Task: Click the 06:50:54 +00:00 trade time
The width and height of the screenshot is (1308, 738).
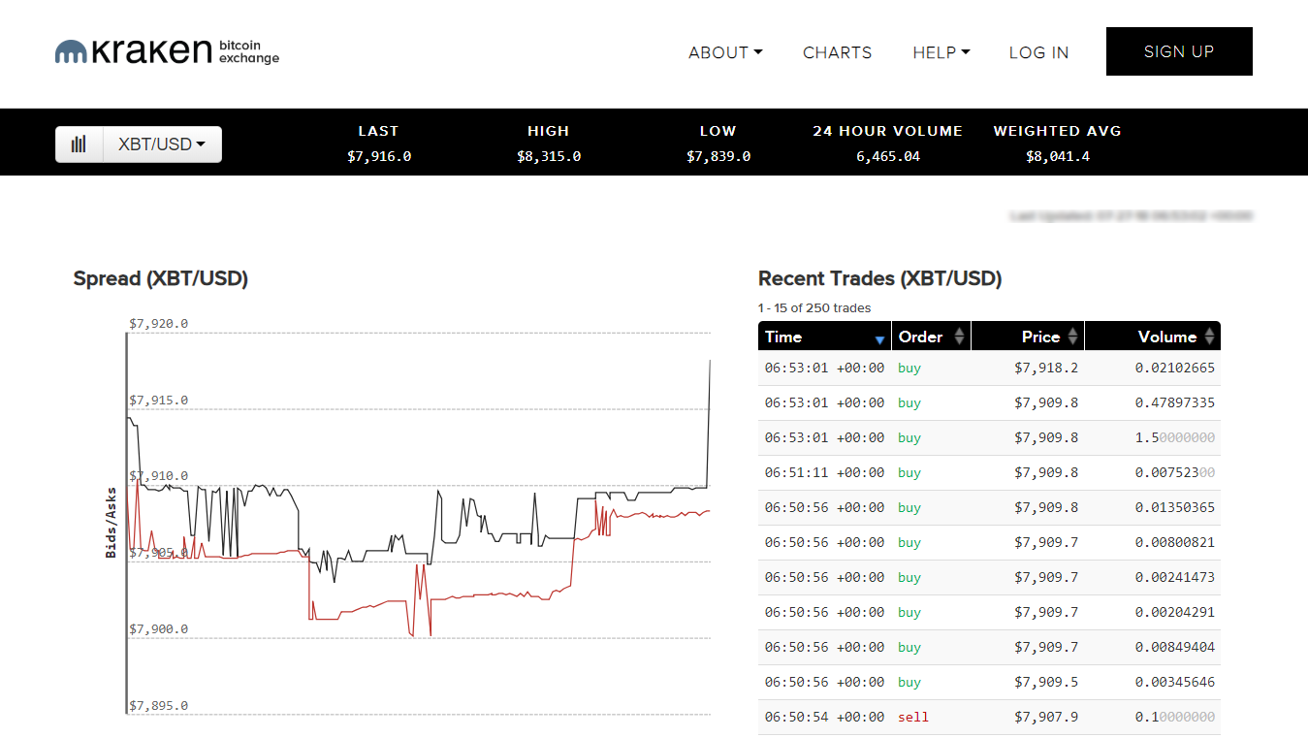Action: 825,717
